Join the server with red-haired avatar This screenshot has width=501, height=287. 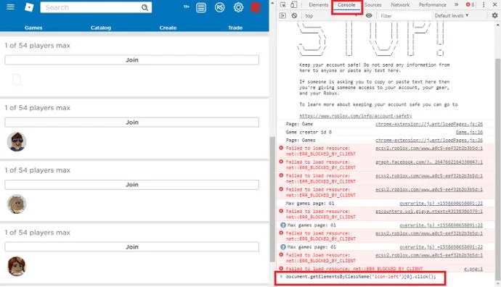click(131, 247)
